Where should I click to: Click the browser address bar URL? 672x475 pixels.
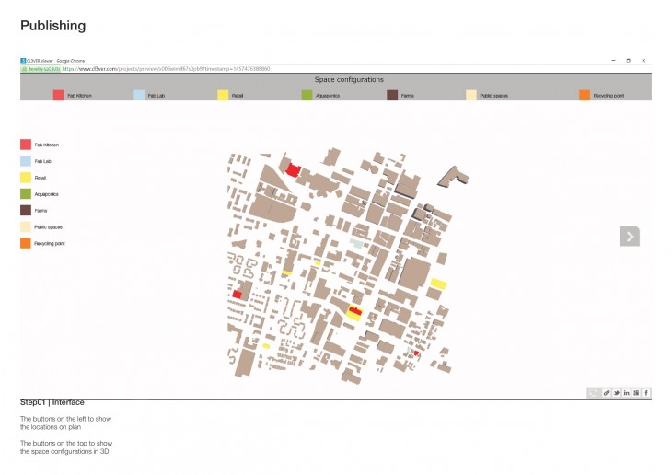coord(166,69)
